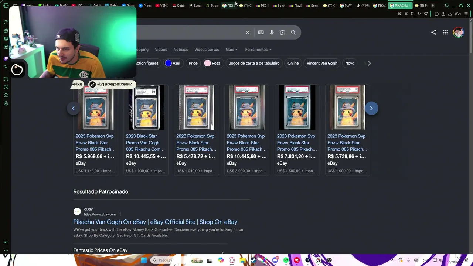Open the three-dot menu beside eBay URL
473x266 pixels.
[x=120, y=214]
